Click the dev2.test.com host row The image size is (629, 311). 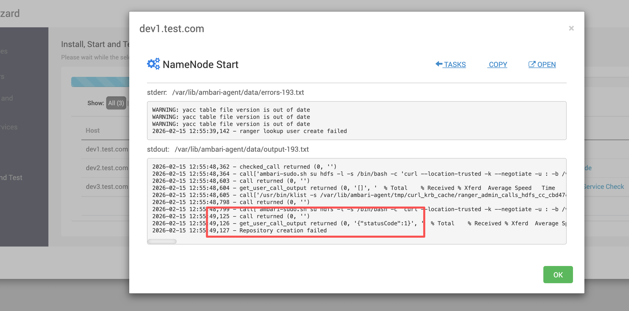point(107,168)
